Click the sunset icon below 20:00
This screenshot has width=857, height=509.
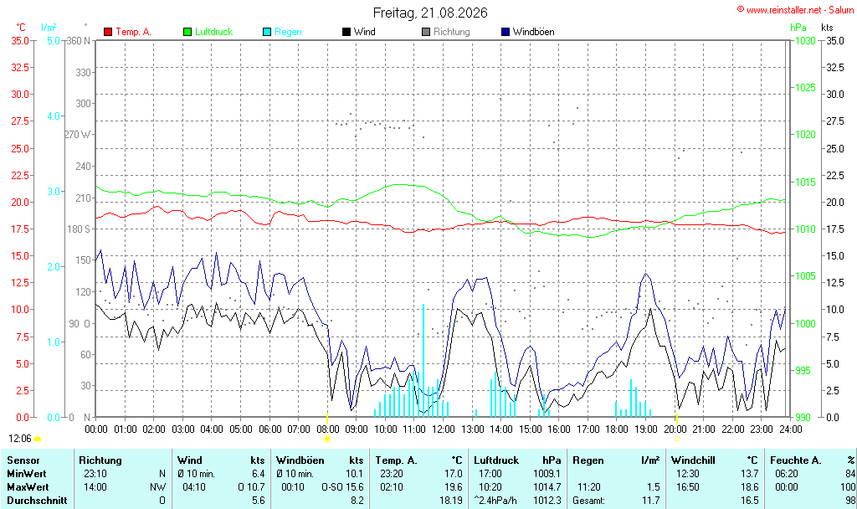pyautogui.click(x=677, y=439)
